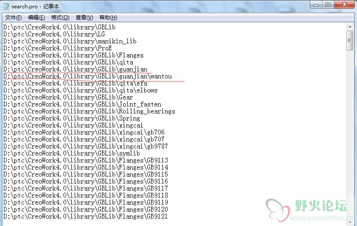
Task: Click the line ending with Rolling_bearings
Action: [89, 112]
